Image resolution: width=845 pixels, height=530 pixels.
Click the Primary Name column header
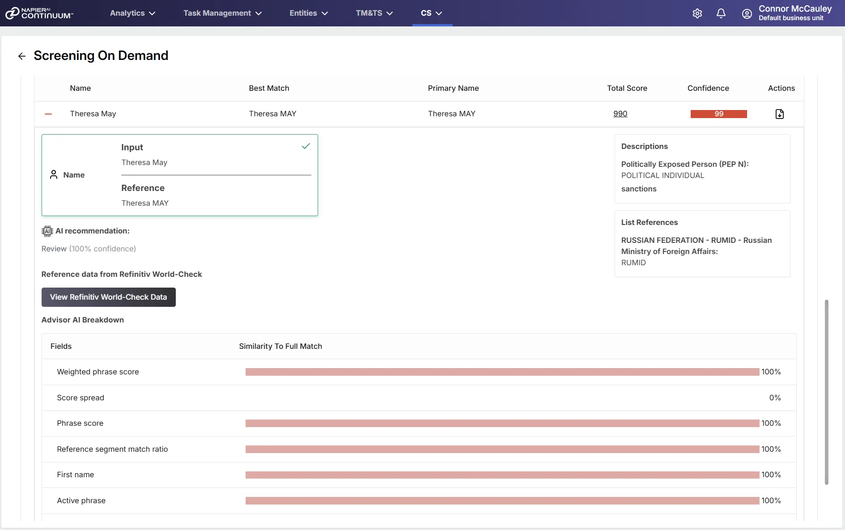[x=453, y=88]
